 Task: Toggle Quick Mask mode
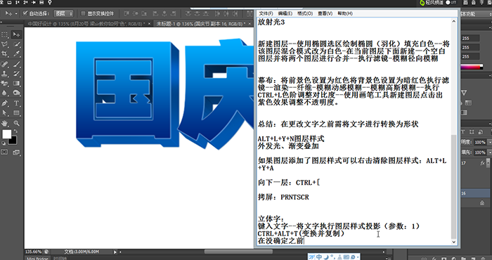(5, 152)
